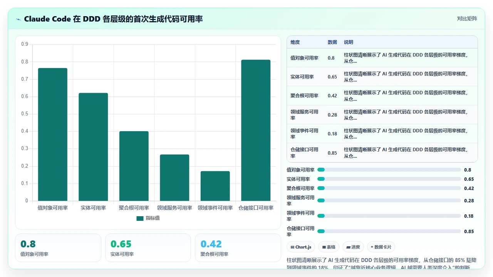Click the 聚合根可用率 progress bar
This screenshot has width=493, height=277.
click(x=389, y=188)
